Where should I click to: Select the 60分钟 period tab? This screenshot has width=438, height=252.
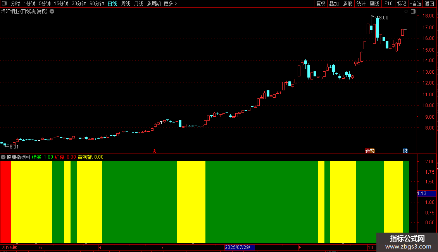point(97,3)
